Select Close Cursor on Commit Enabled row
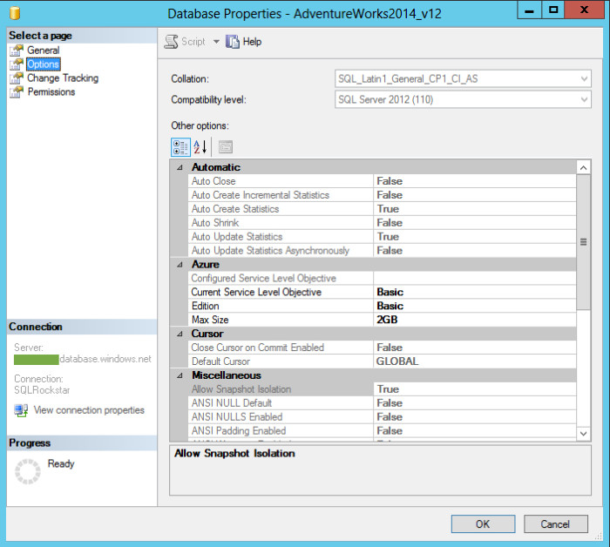Viewport: 610px width, 547px height. (382, 348)
